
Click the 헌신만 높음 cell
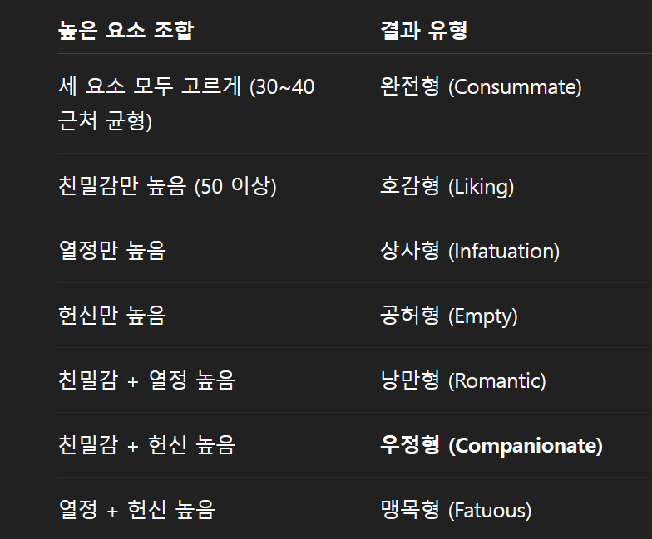[112, 316]
